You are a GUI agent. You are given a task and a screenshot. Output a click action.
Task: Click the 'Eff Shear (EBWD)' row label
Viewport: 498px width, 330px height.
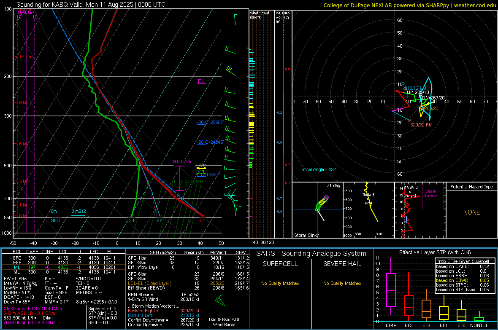[x=146, y=288]
